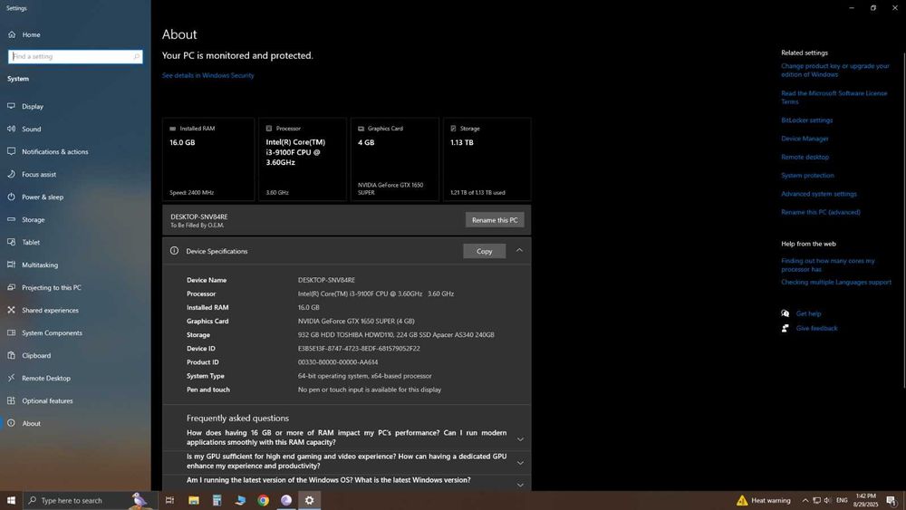The width and height of the screenshot is (906, 510).
Task: Click the purple circle browser taskbar icon
Action: (286, 500)
